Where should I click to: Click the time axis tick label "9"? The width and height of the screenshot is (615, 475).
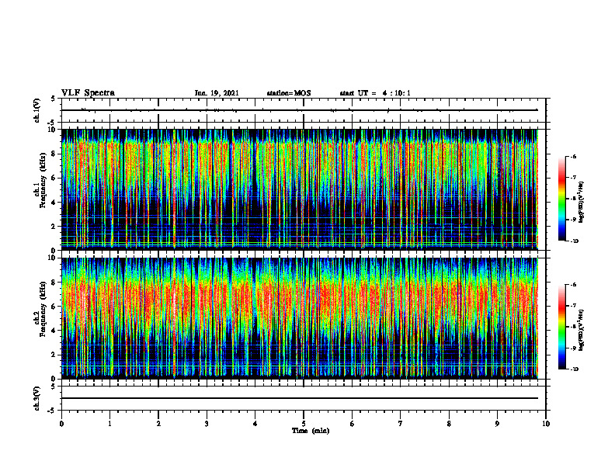coord(497,424)
